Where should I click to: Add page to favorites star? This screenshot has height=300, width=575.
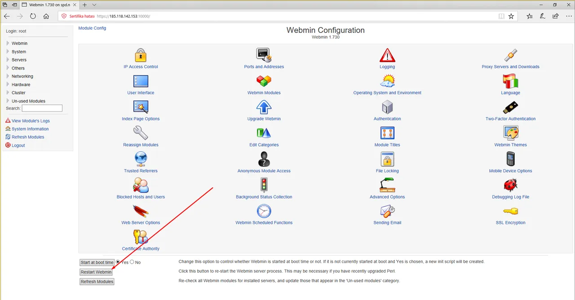[x=511, y=16]
